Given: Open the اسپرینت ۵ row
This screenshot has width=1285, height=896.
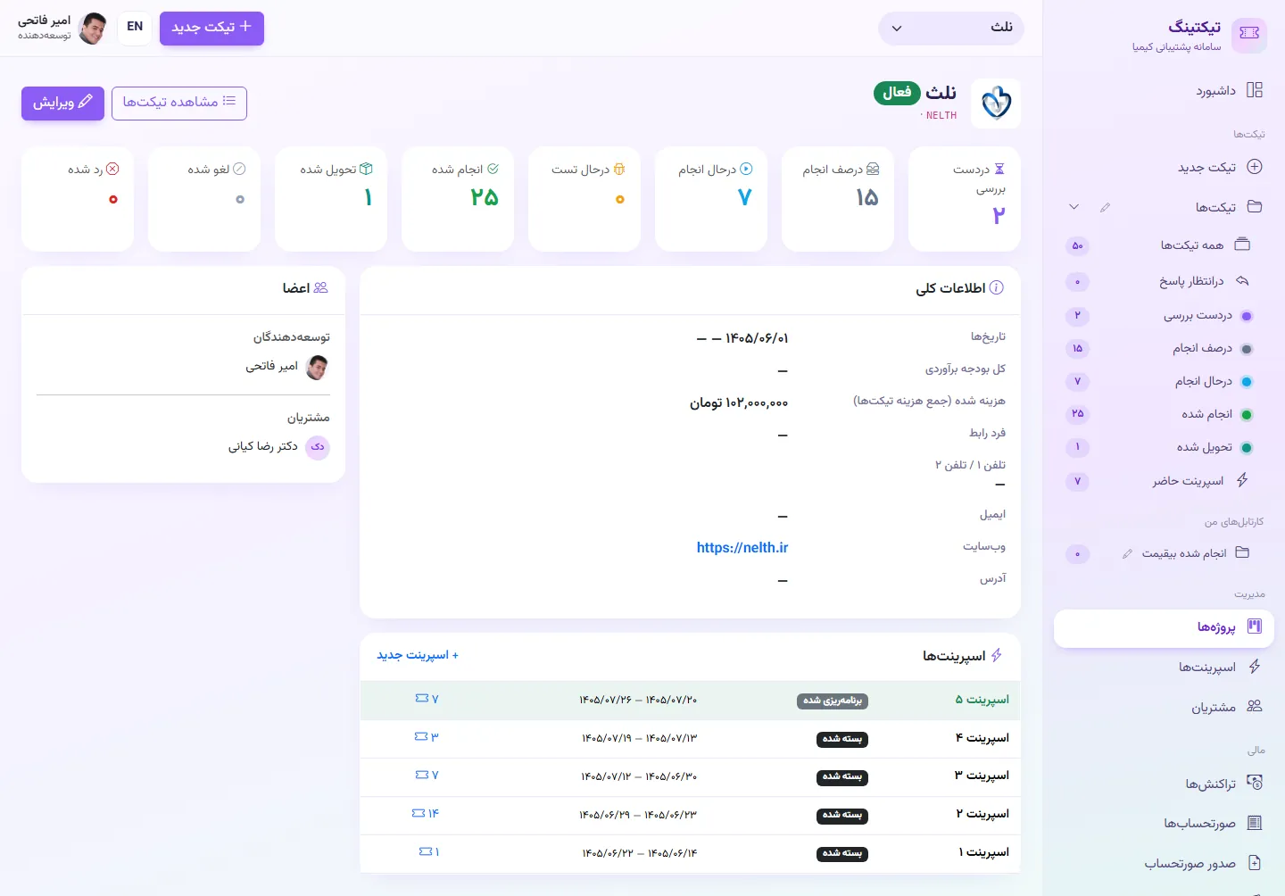Looking at the screenshot, I should (690, 700).
